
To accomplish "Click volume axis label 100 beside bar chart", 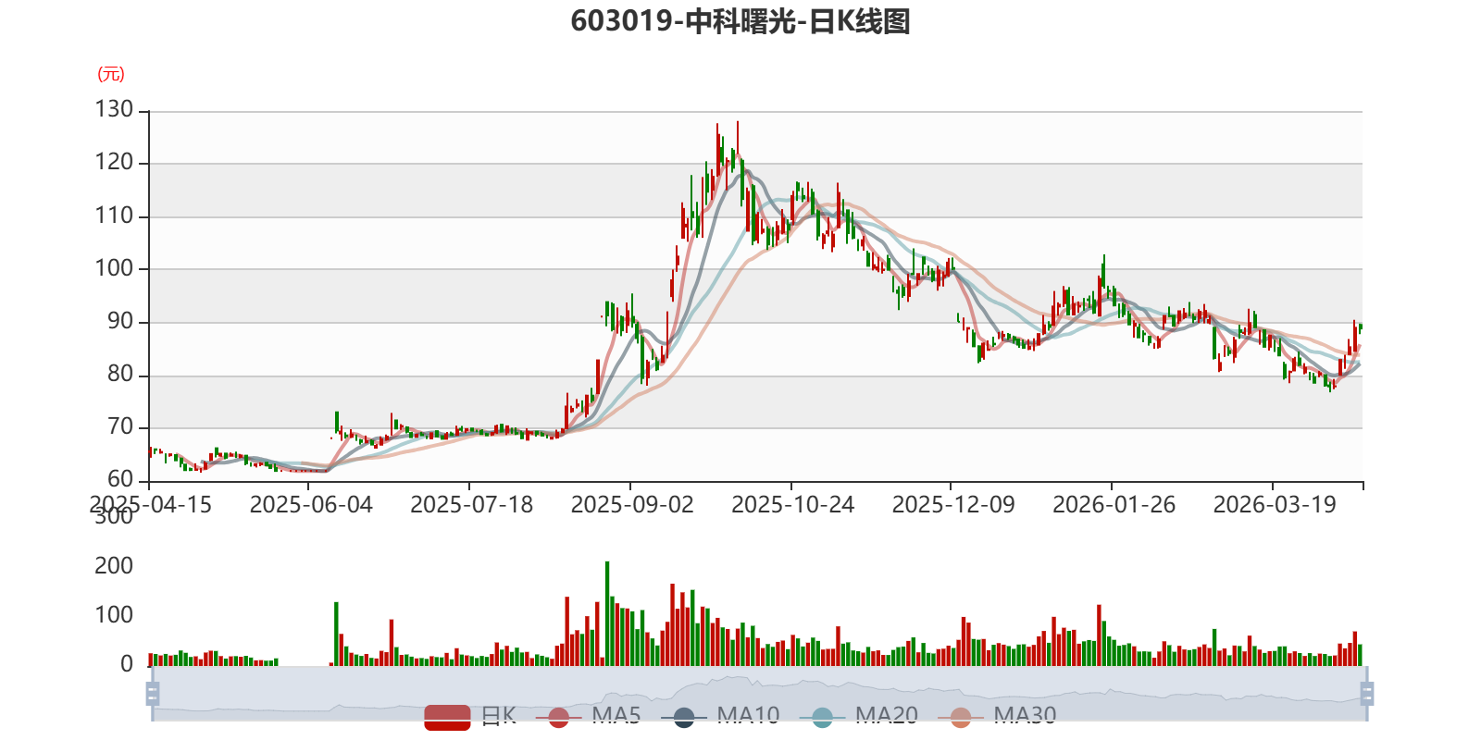I will [x=114, y=615].
